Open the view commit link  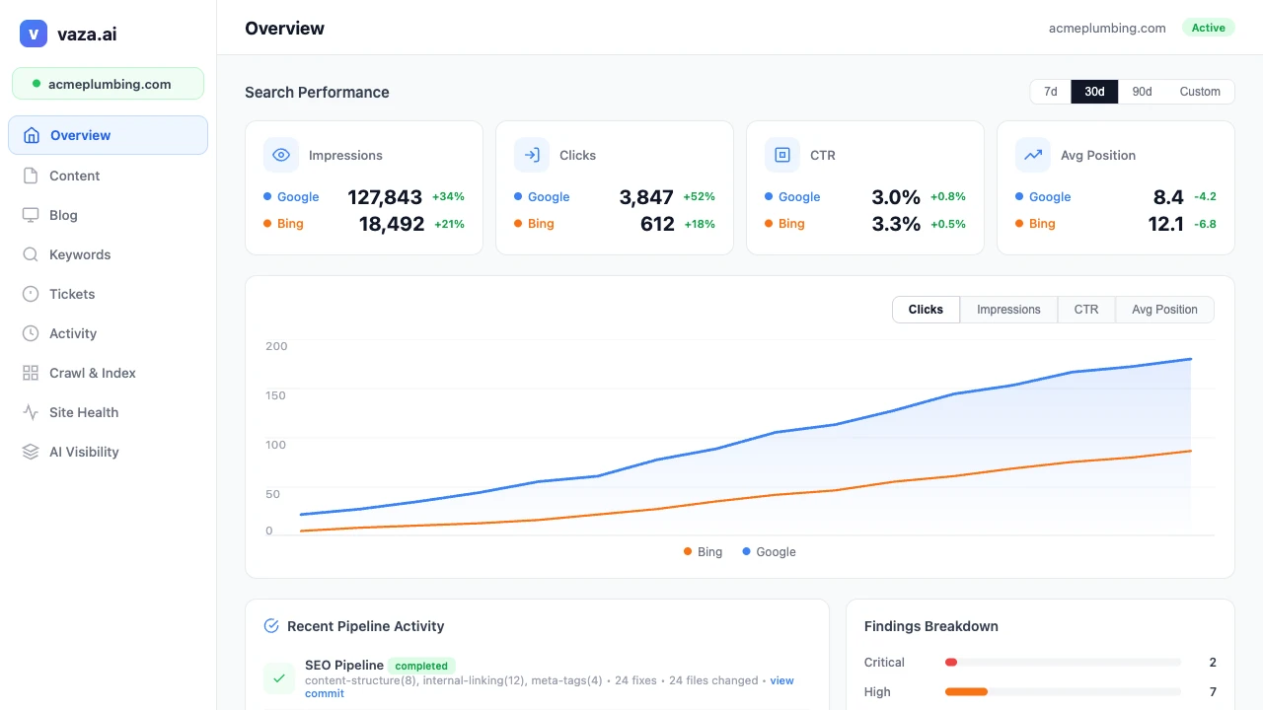pyautogui.click(x=781, y=680)
